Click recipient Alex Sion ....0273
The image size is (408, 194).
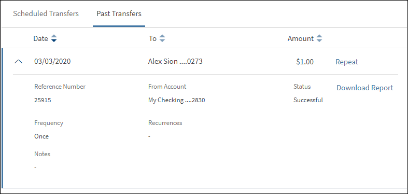pyautogui.click(x=175, y=61)
